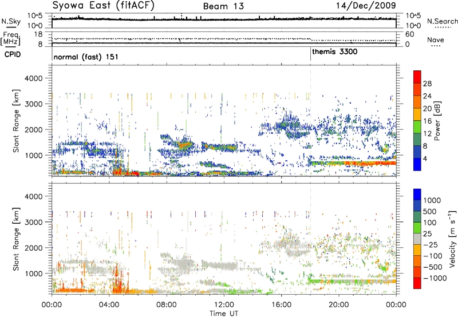Screen dimensions: 458x317
Task: Click the "Time UT" axis title
Action: point(224,314)
